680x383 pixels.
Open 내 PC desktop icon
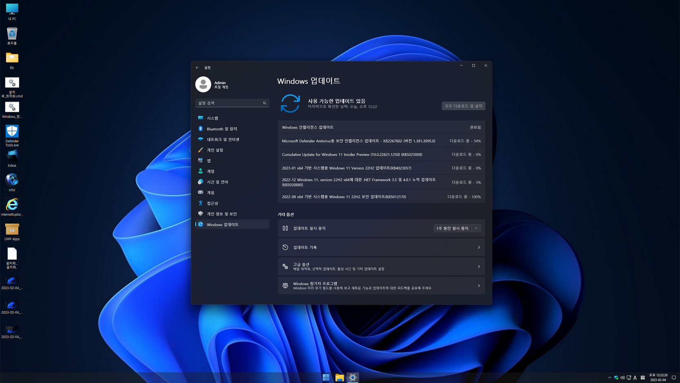[12, 12]
